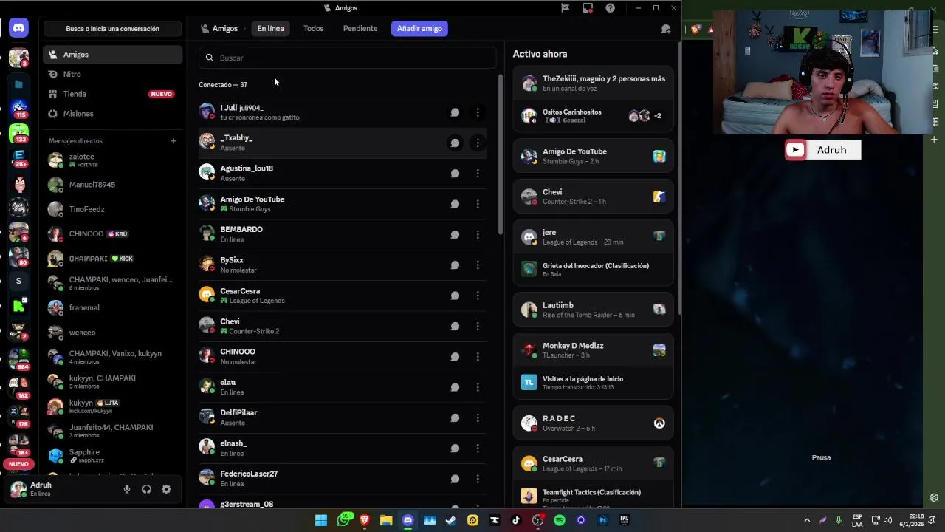This screenshot has width=945, height=532.
Task: Open user settings gear icon
Action: click(166, 489)
